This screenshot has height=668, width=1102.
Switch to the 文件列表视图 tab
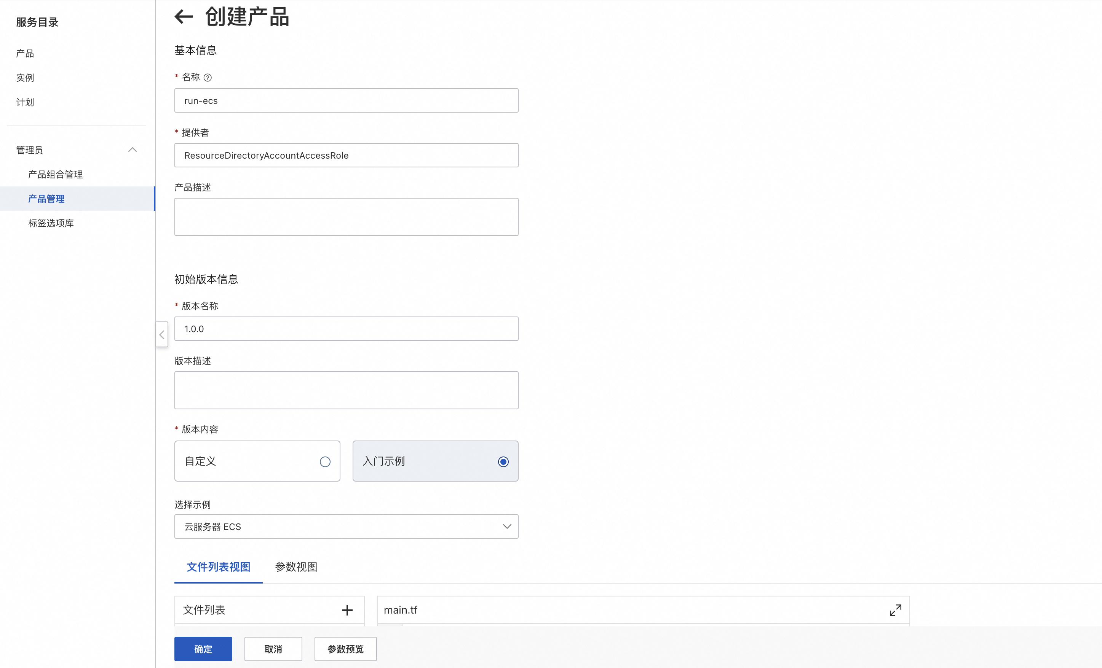218,566
